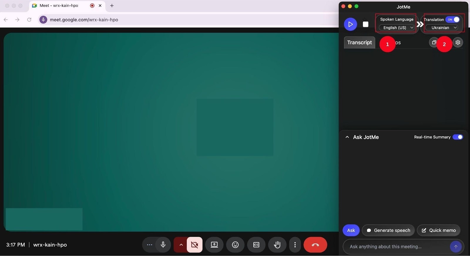Screen dimensions: 470x256
Task: Go back in browser
Action: click(6, 20)
